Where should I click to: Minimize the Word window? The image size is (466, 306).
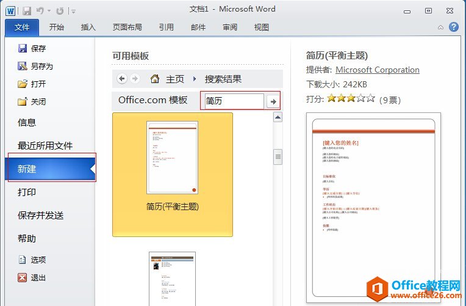coord(407,12)
